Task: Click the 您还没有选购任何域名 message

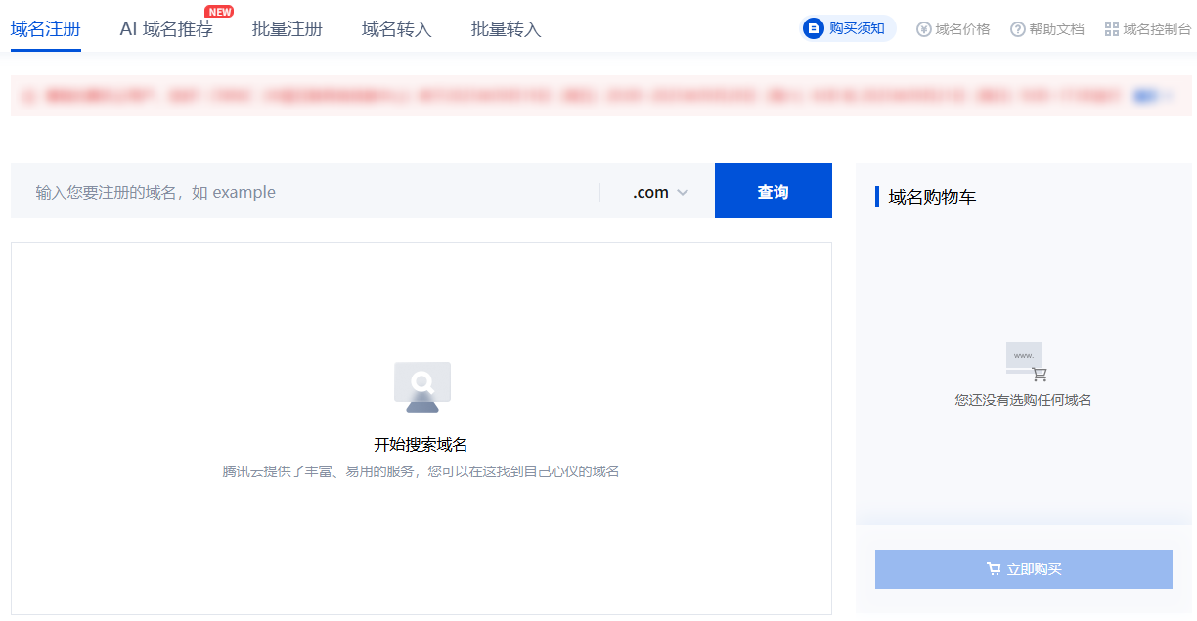Action: 1023,400
